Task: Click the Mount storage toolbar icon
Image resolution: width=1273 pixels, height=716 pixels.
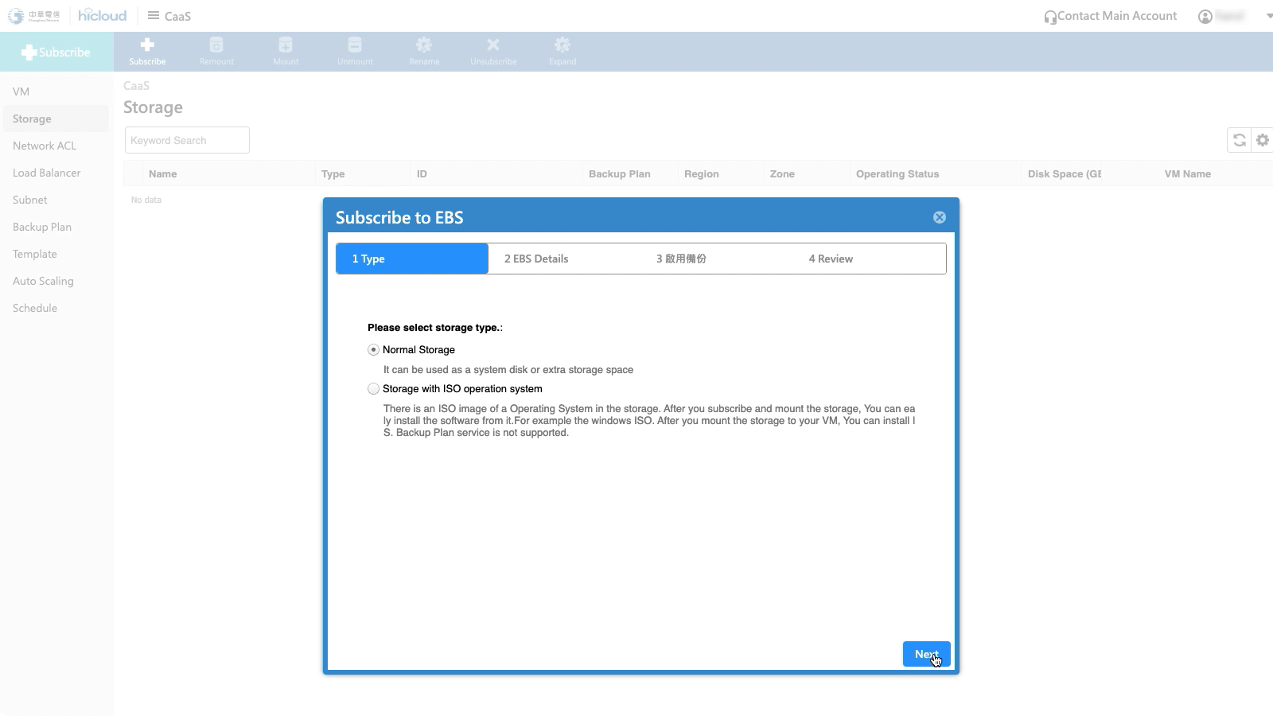Action: point(286,45)
